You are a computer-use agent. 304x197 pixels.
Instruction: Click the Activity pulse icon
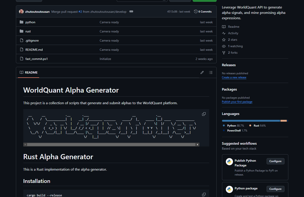(x=224, y=33)
